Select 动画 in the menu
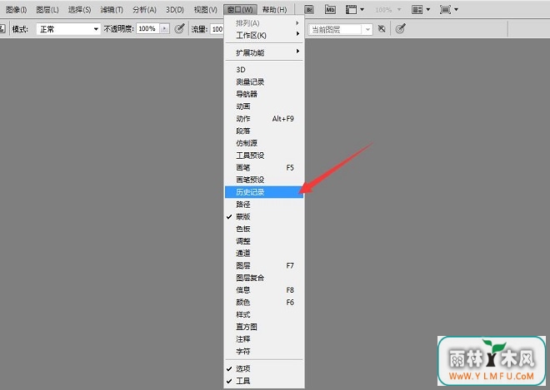Viewport: 550px width, 390px height. 264,106
